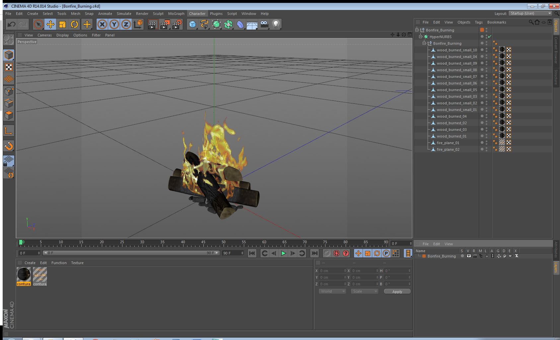Activate the Move tool in top toolbar
The height and width of the screenshot is (340, 560).
(50, 24)
